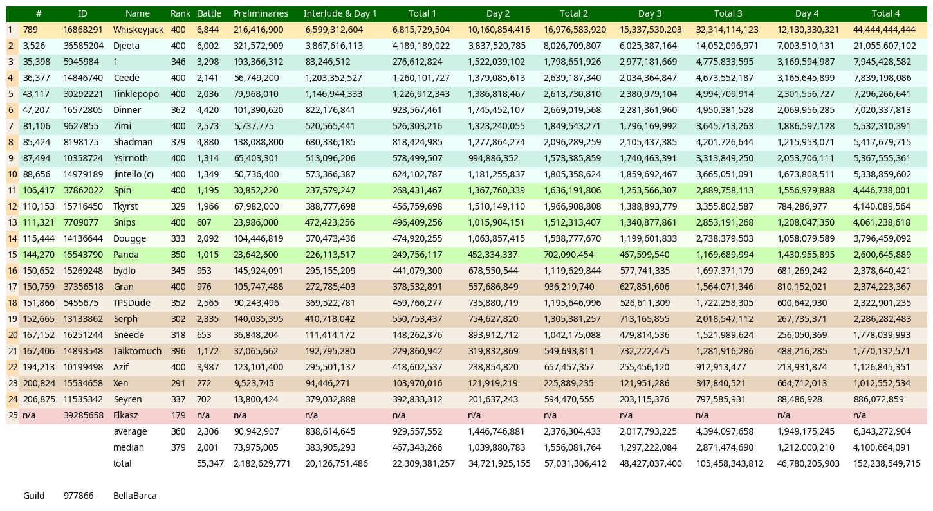Click the "Battle" column header

coord(209,13)
